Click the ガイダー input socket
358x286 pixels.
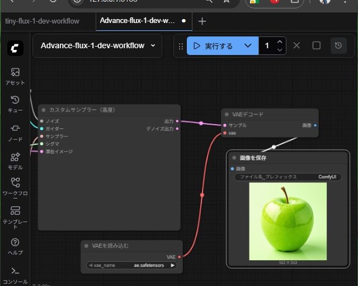tap(41, 128)
